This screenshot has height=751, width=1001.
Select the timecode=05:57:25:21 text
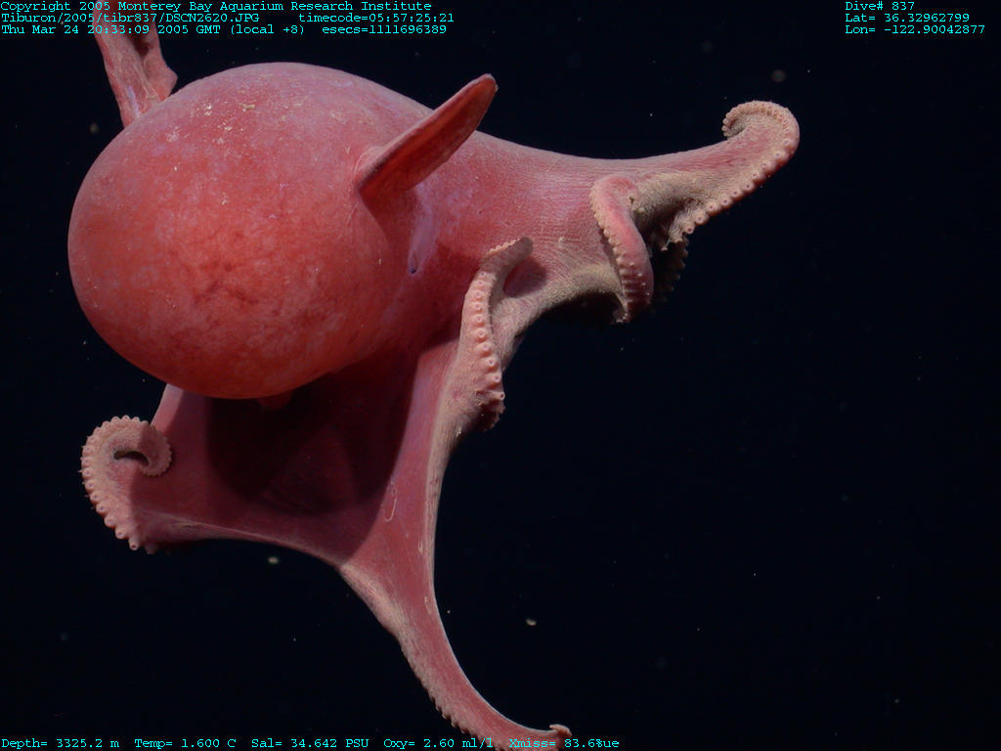click(376, 18)
